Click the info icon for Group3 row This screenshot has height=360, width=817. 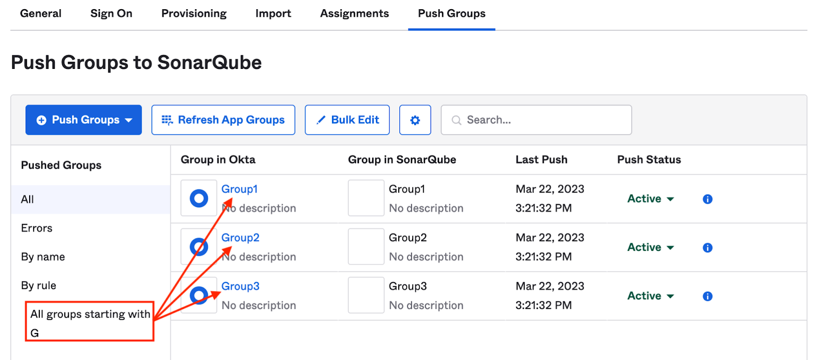click(707, 296)
